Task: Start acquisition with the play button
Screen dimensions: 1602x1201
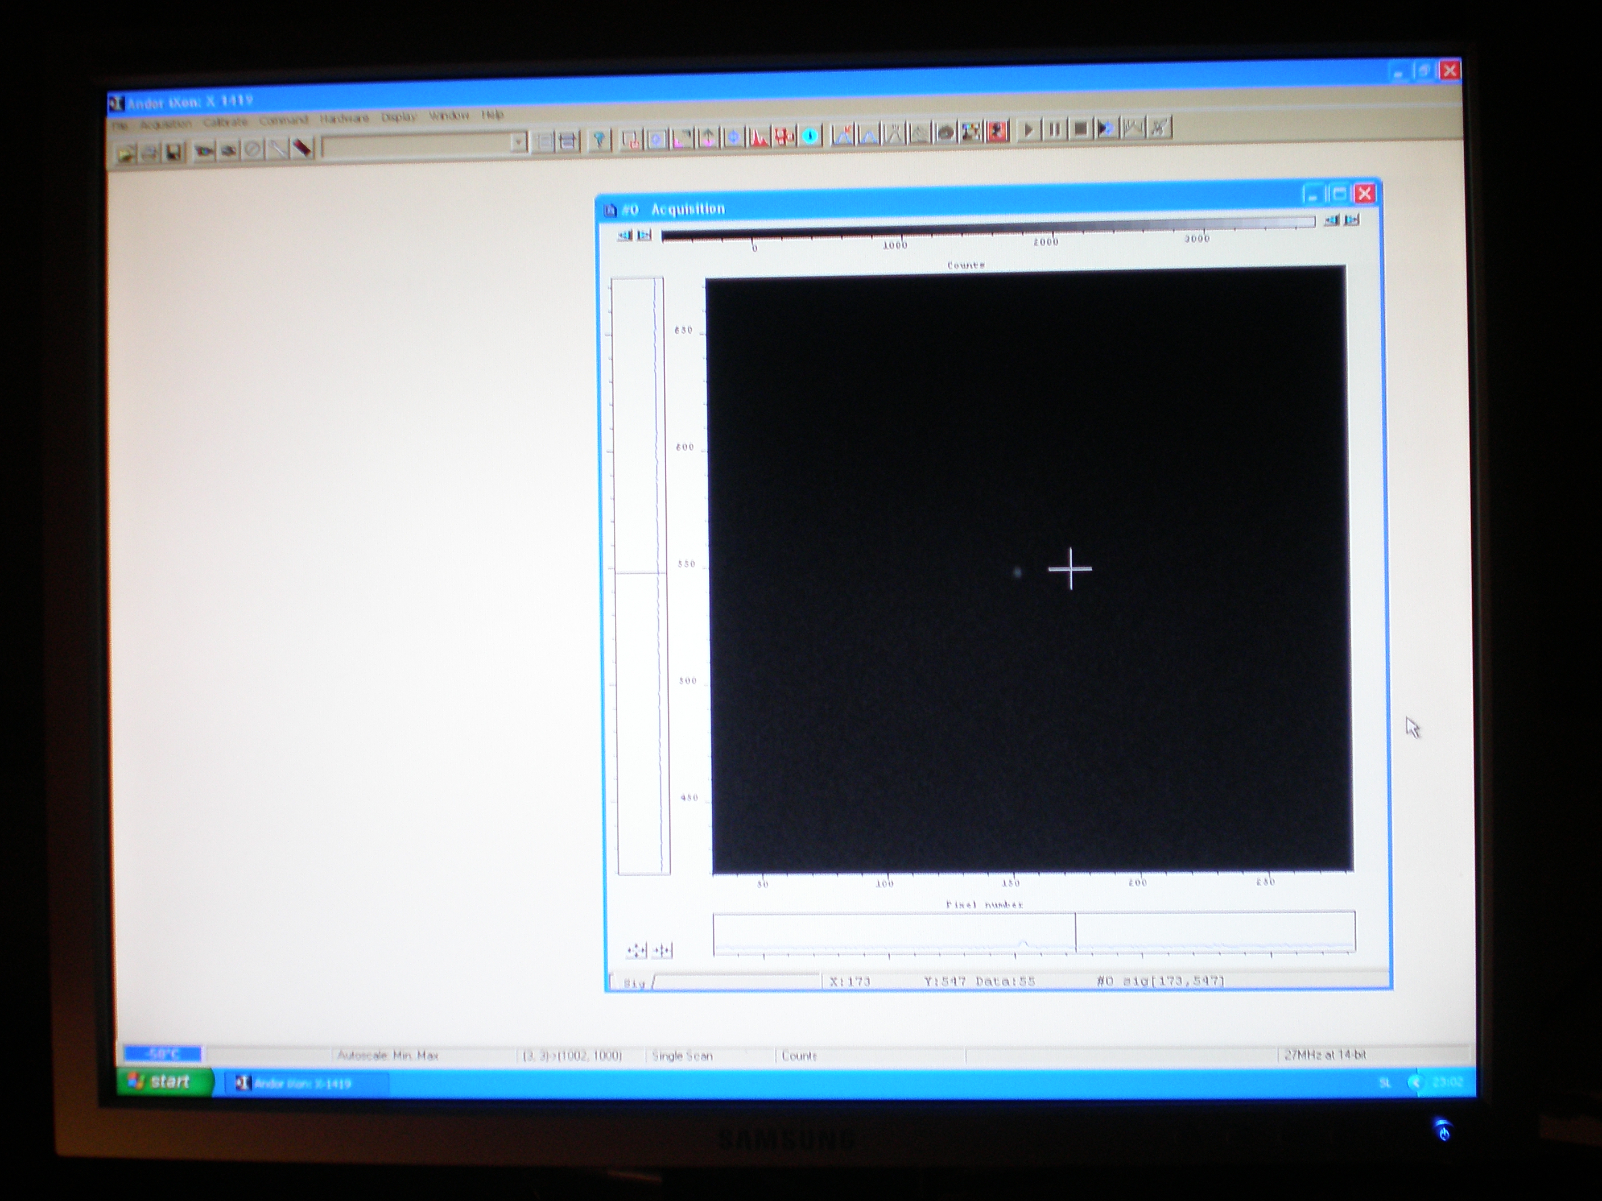Action: (x=1029, y=130)
